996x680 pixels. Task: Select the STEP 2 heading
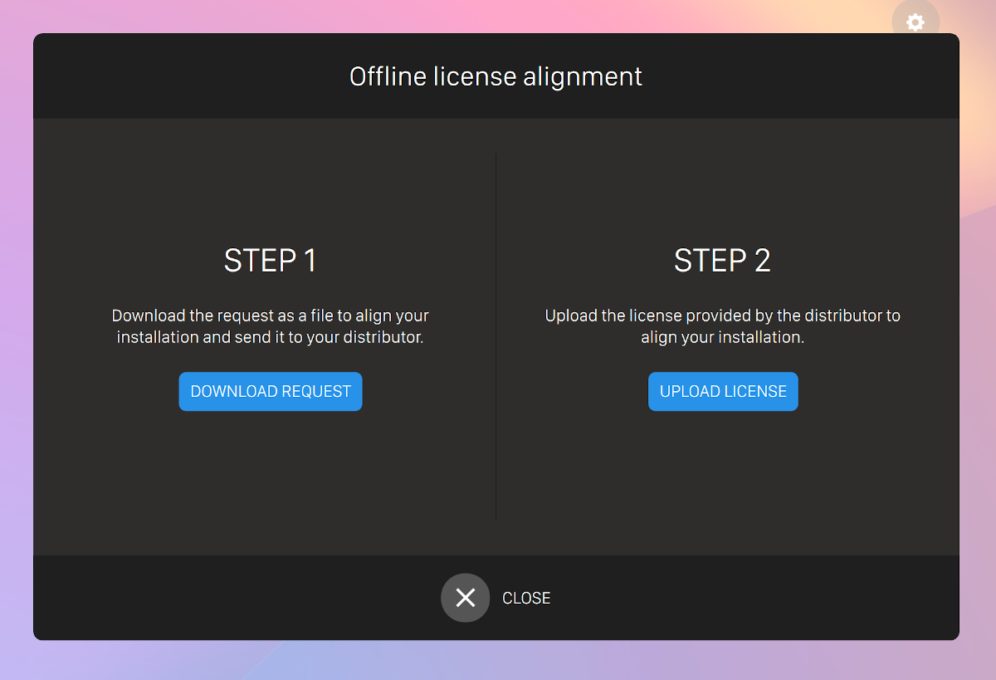pos(722,261)
